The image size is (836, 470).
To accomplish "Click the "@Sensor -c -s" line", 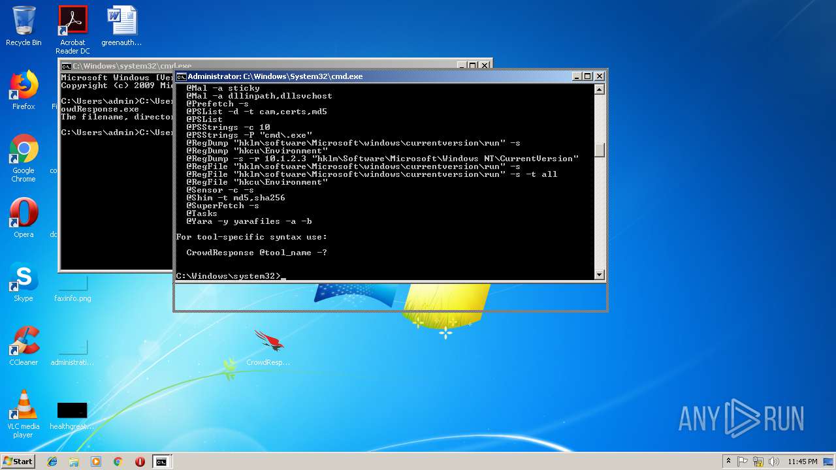I will (220, 190).
